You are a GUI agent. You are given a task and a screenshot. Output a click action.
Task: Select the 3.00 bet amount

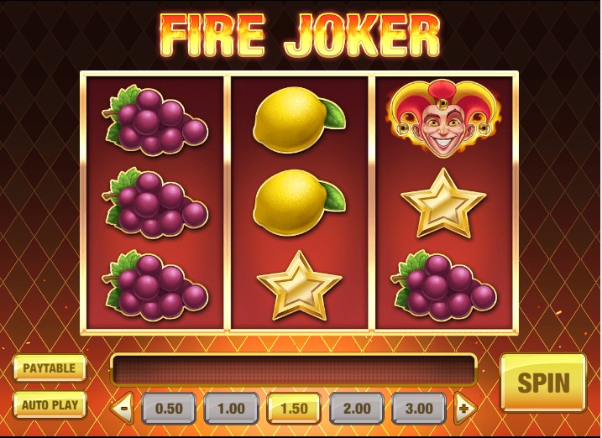(419, 409)
